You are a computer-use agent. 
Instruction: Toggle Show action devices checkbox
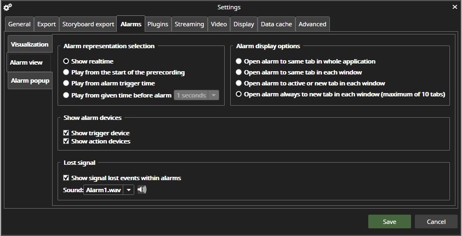coord(66,141)
